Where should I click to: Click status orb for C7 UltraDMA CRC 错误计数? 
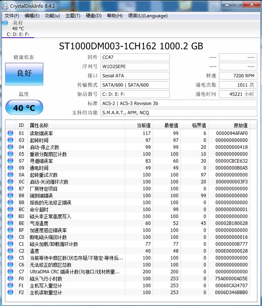tap(10, 271)
